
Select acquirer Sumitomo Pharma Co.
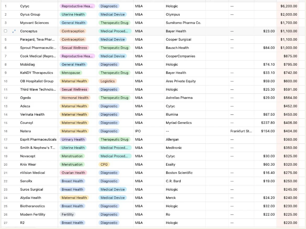point(183,23)
